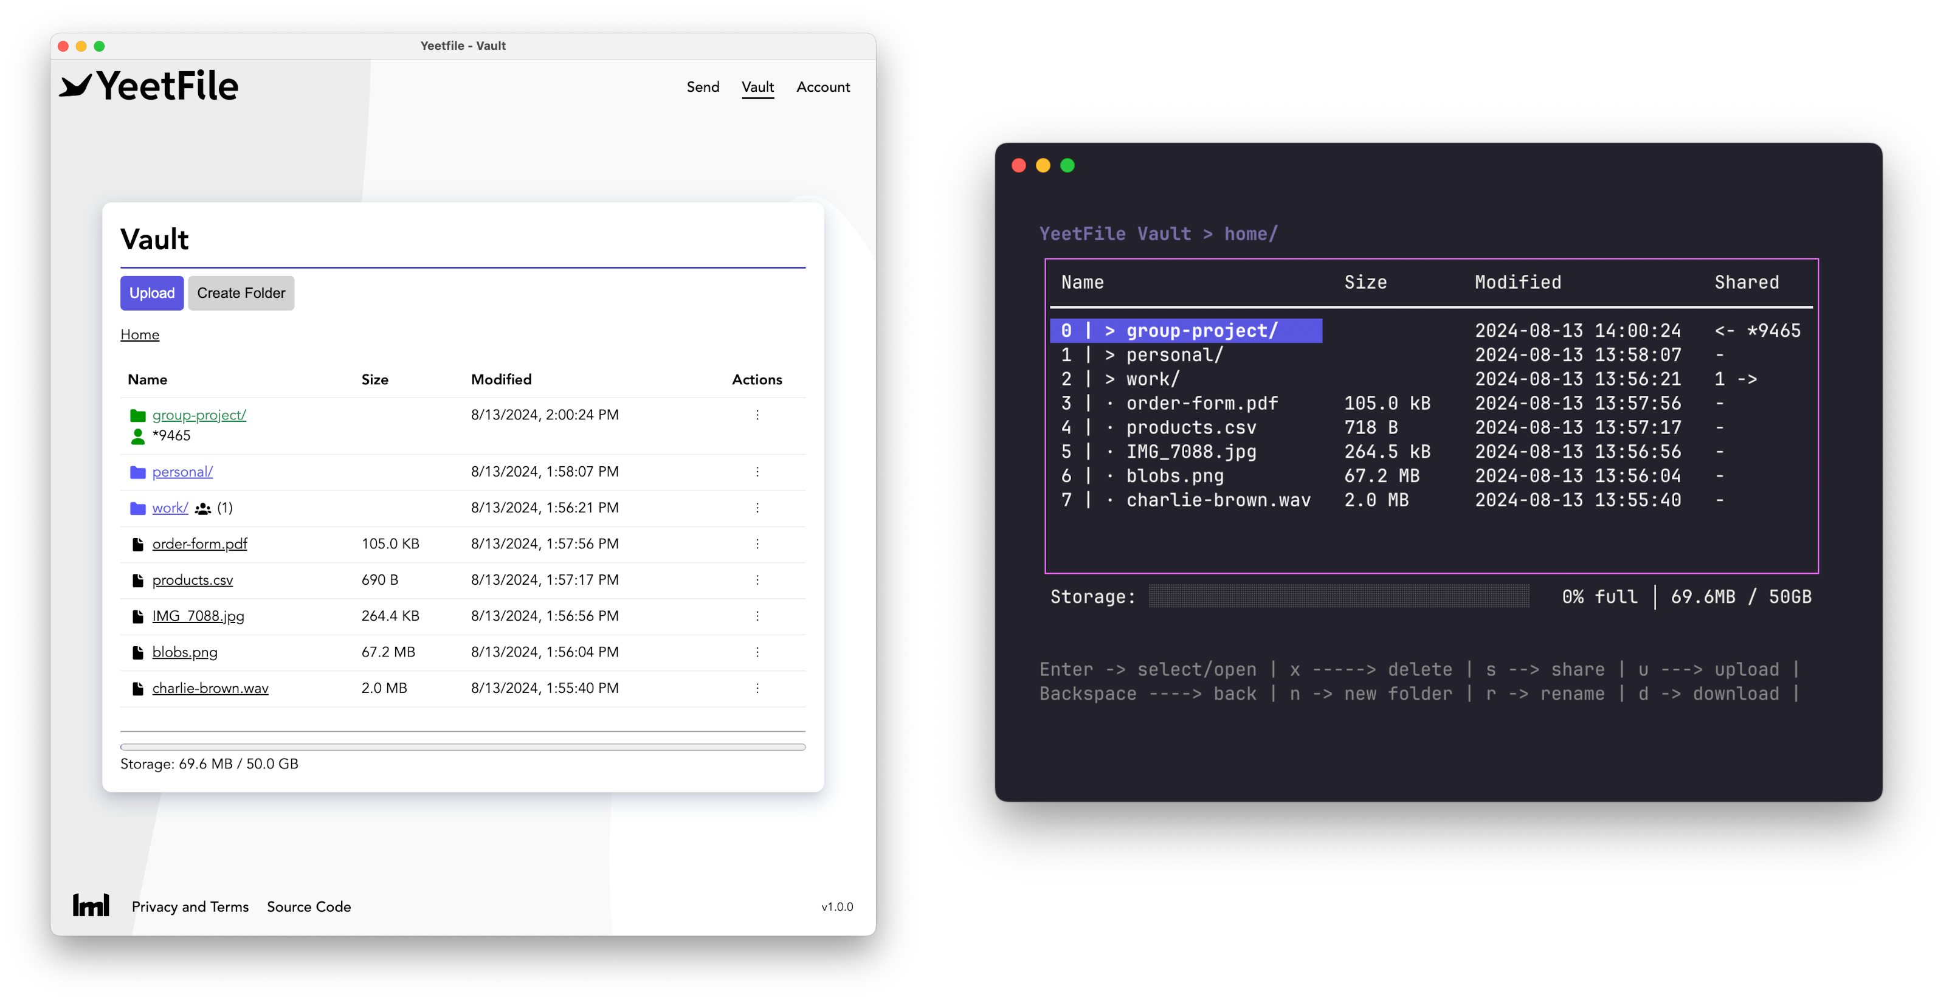The image size is (1952, 1003).
Task: Click the Create Folder button
Action: (x=241, y=292)
